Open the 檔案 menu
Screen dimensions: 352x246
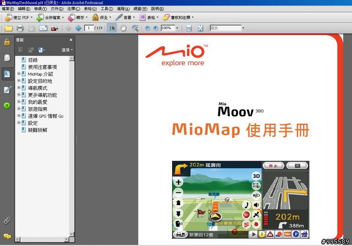tap(8, 9)
